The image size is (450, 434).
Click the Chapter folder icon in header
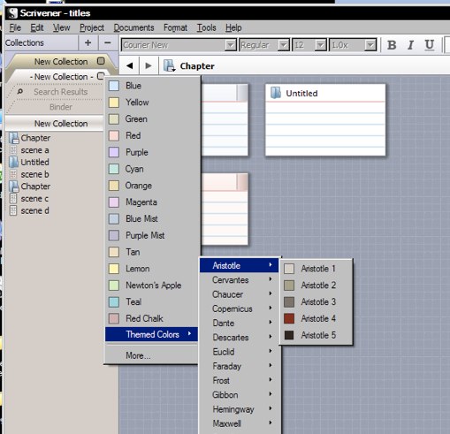click(x=170, y=65)
